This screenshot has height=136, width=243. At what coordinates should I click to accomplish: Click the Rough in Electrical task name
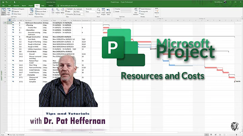click(34, 44)
